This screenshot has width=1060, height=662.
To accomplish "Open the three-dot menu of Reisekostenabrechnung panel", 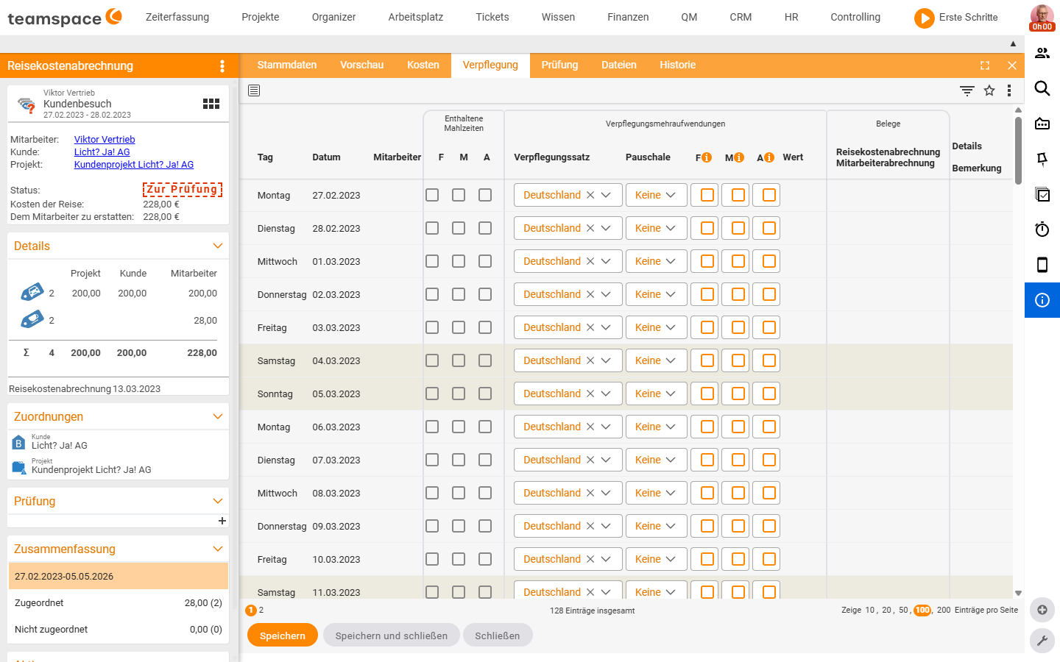I will click(x=222, y=66).
